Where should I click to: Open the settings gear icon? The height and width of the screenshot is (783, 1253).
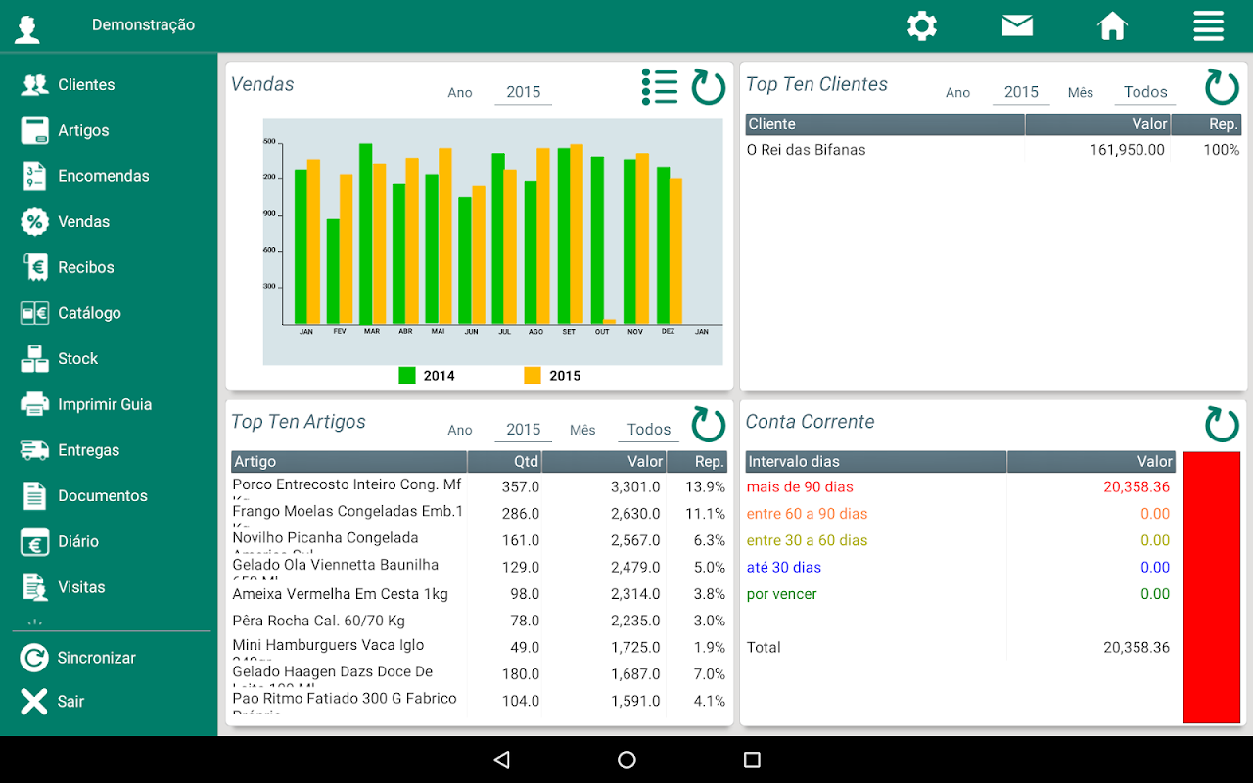pos(921,26)
